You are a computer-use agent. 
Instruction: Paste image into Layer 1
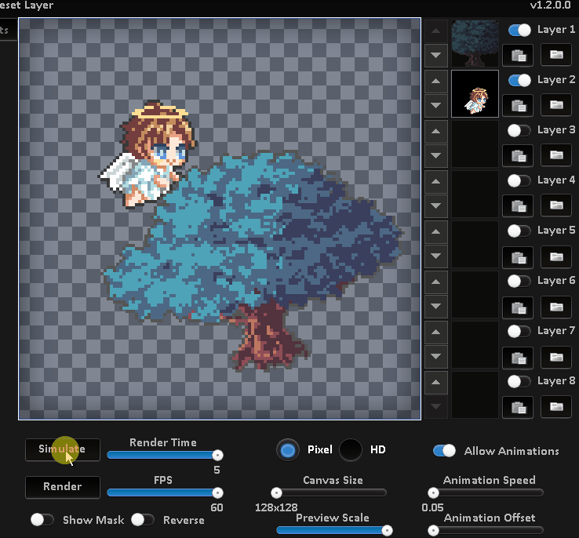pyautogui.click(x=518, y=56)
